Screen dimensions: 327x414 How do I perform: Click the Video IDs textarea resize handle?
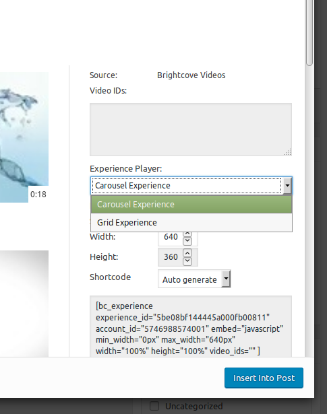[x=288, y=152]
